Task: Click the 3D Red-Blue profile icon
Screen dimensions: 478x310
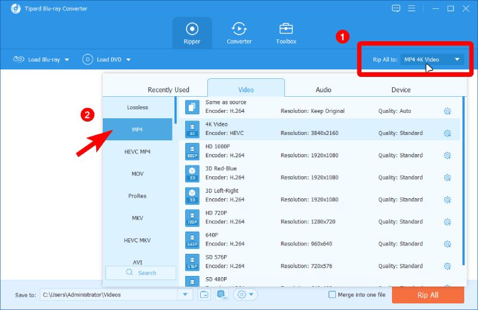Action: coord(192,173)
